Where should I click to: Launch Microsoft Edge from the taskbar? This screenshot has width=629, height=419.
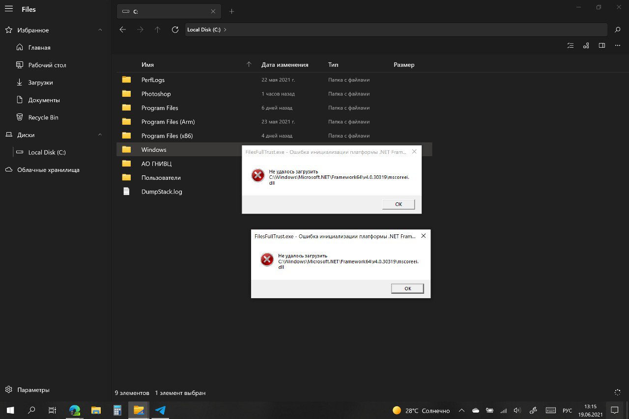click(x=75, y=410)
